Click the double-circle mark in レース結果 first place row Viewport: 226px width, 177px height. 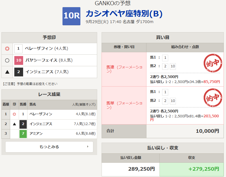coord(14,114)
